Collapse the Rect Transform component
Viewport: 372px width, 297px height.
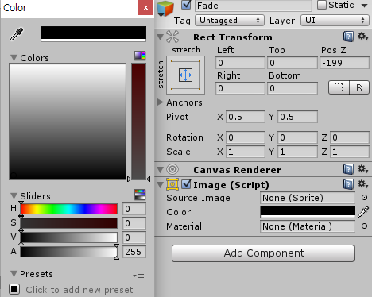click(160, 37)
